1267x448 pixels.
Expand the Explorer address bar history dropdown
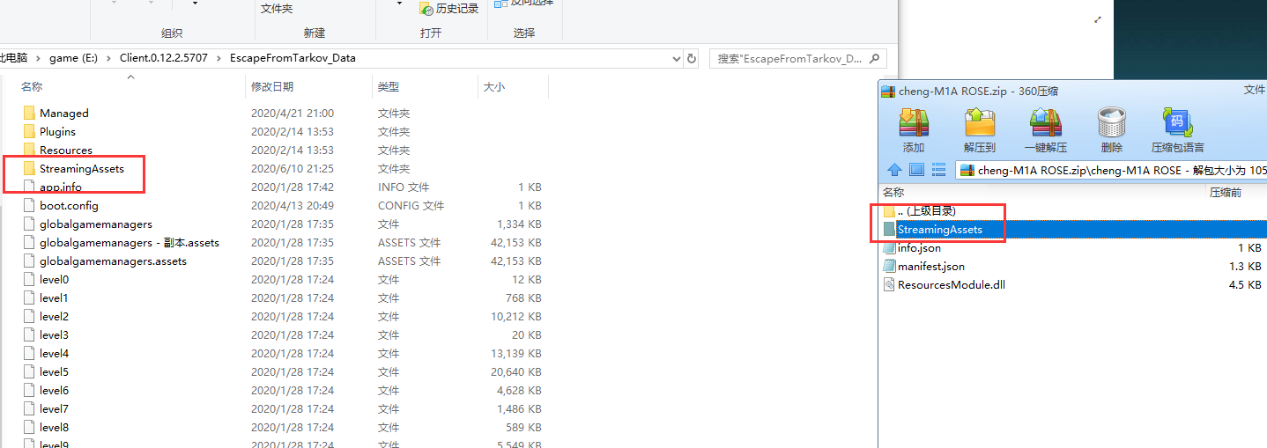coord(677,58)
